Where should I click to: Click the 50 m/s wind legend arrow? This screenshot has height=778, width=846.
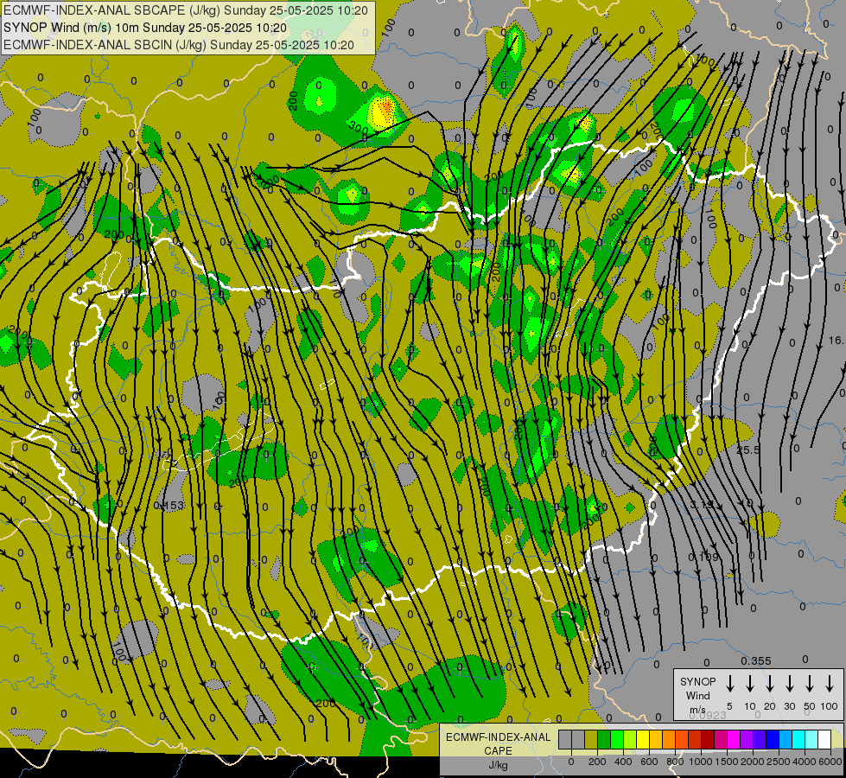pos(810,684)
